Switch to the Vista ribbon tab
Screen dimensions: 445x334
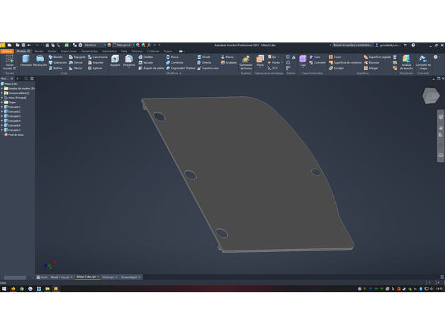click(124, 51)
